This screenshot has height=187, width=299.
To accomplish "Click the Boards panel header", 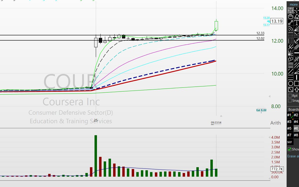I will point(294,110).
